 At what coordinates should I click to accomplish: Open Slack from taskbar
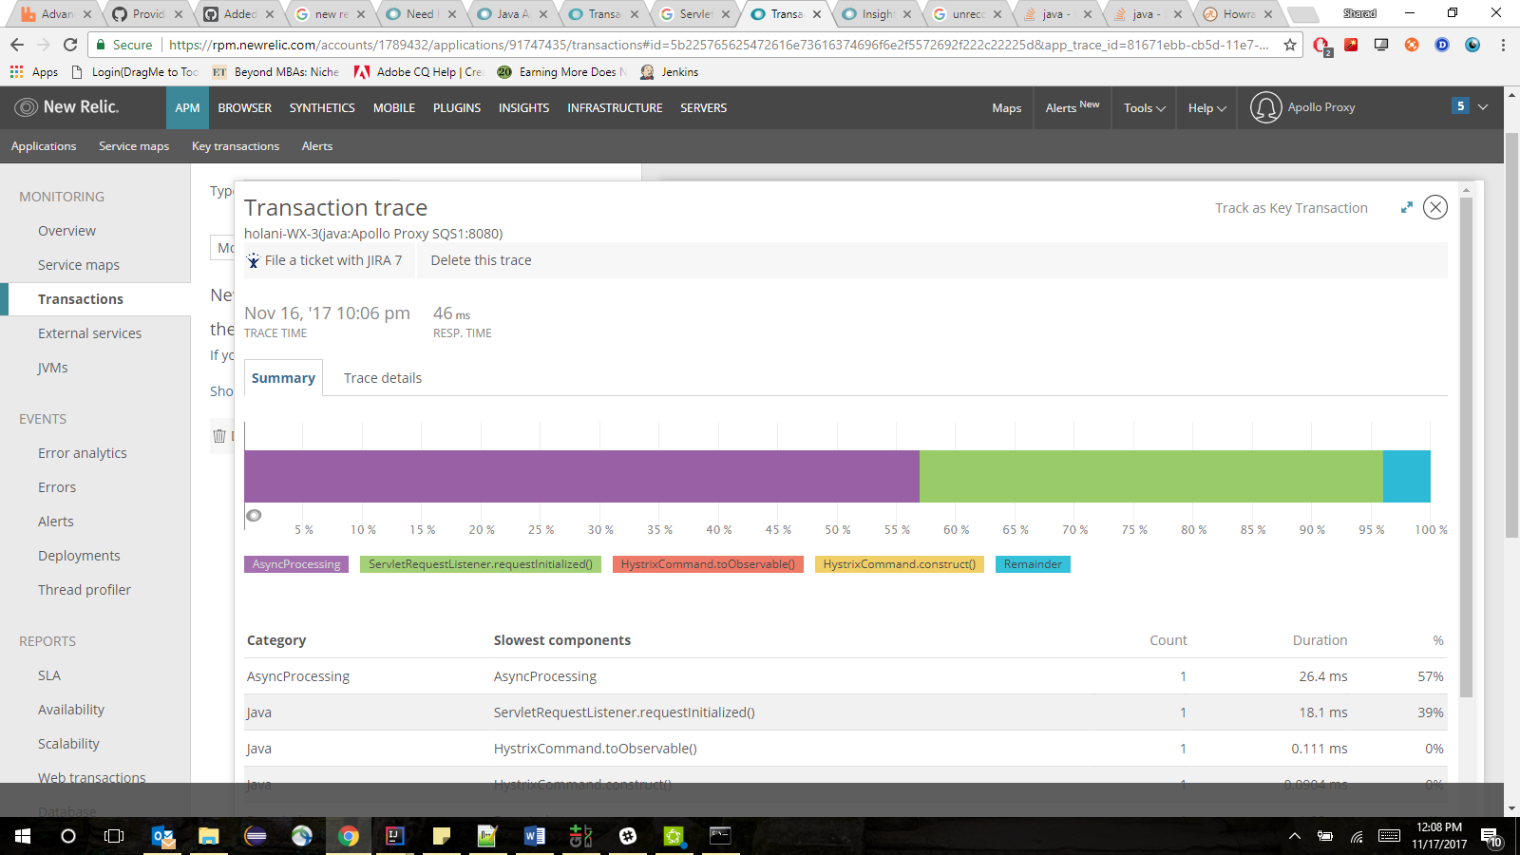coord(627,836)
